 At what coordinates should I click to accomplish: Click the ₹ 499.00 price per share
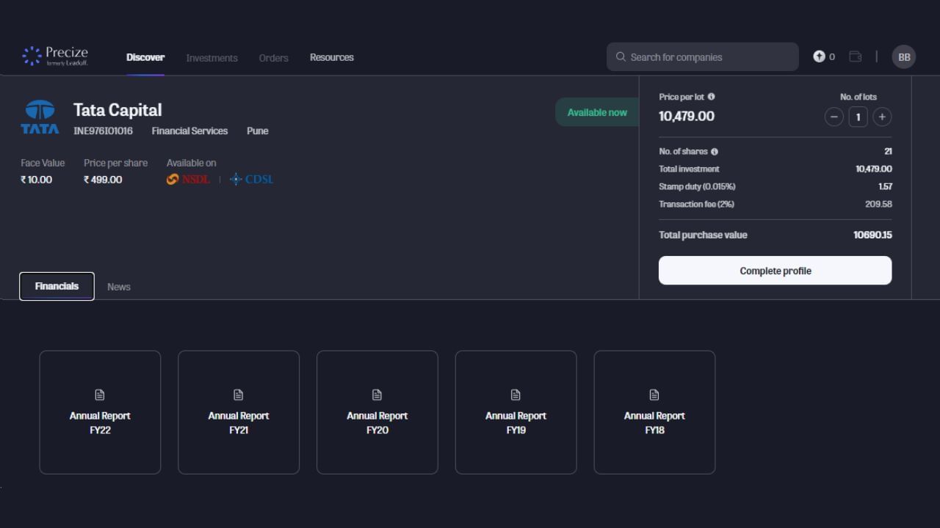[103, 180]
